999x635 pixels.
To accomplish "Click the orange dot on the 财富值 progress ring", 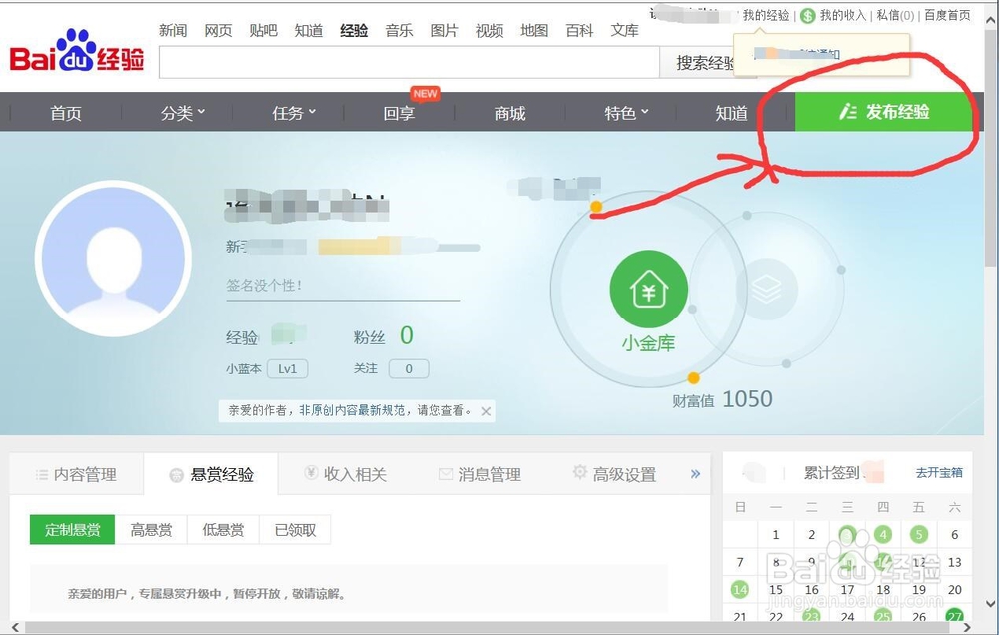I will 693,378.
